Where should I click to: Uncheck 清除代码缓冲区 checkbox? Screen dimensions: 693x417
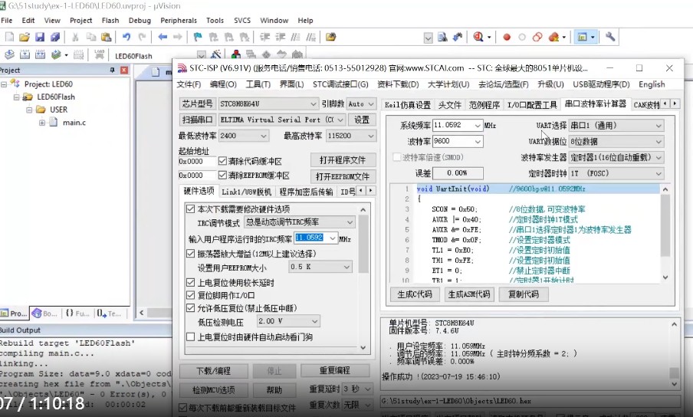coord(223,161)
